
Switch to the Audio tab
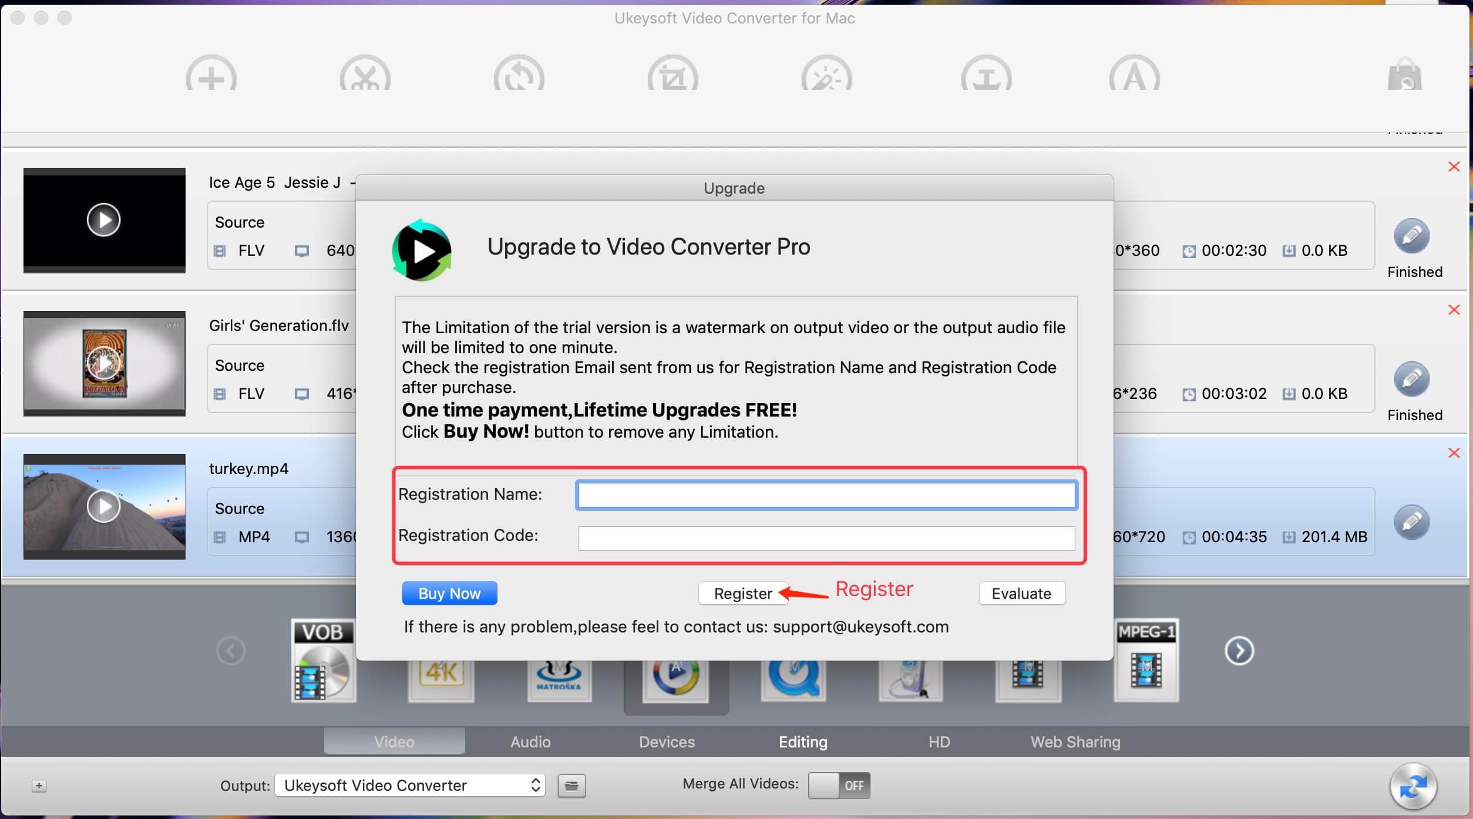(530, 740)
